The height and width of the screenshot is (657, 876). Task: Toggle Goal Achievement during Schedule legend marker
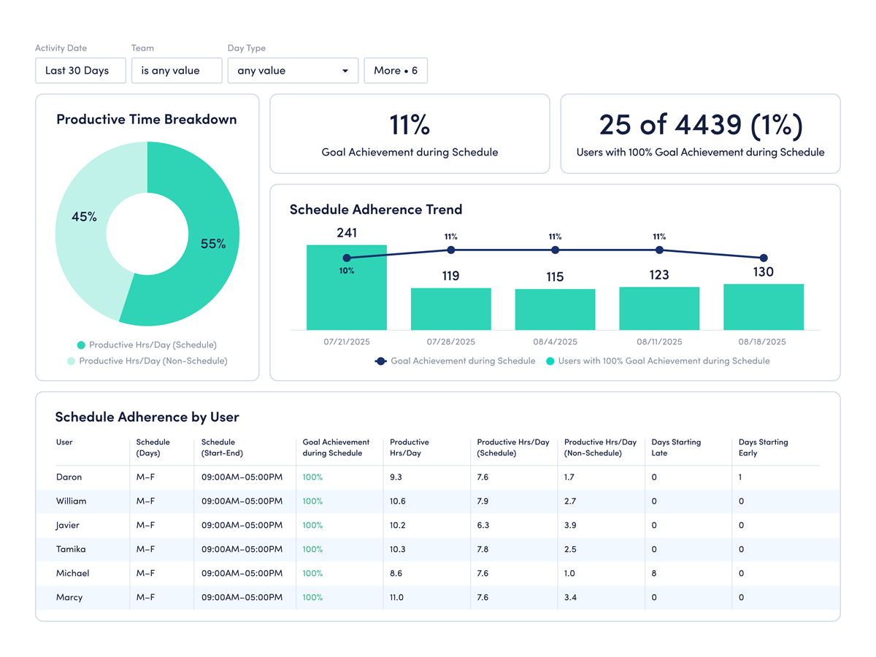pyautogui.click(x=380, y=361)
